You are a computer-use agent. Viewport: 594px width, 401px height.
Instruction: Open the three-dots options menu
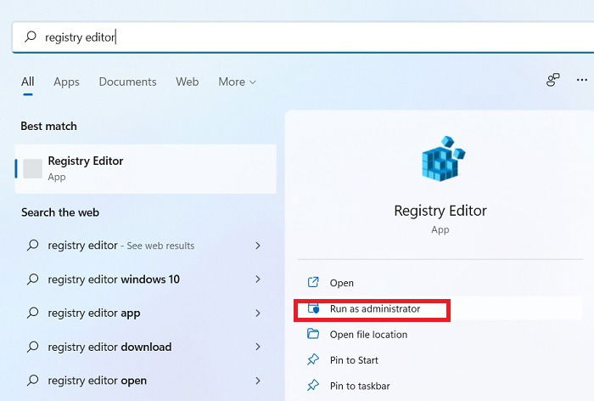(x=582, y=80)
